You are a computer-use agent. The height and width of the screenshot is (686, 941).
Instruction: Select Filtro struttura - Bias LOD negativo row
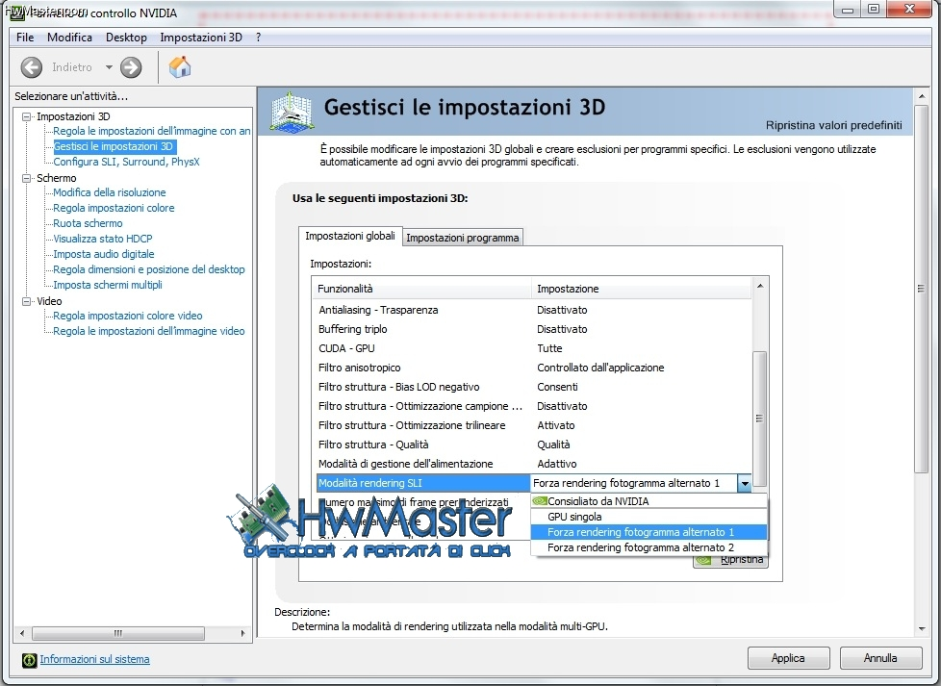pos(533,387)
